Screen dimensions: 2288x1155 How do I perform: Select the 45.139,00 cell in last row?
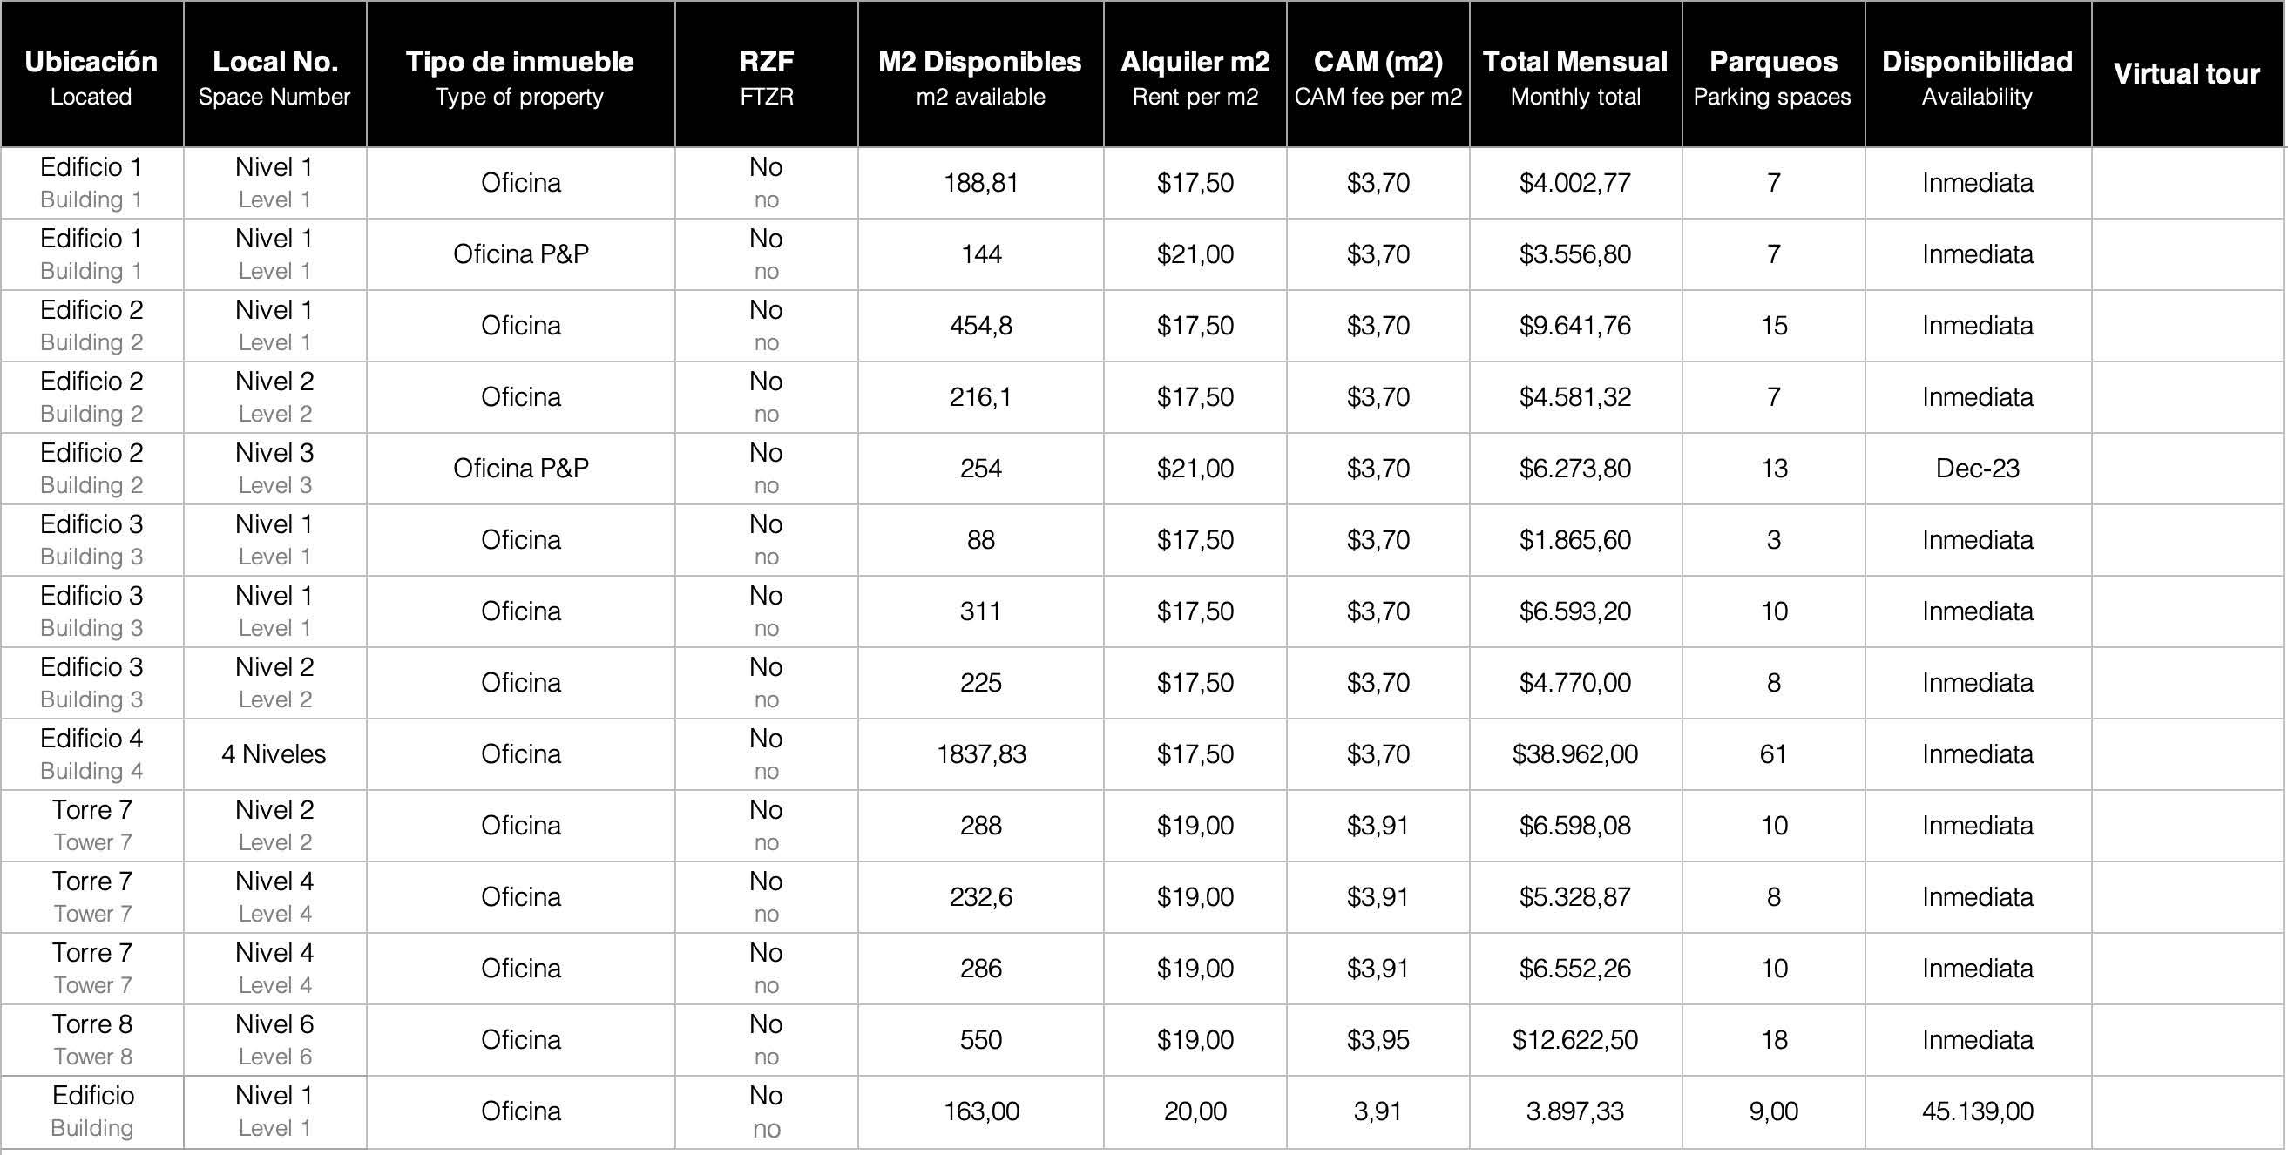[x=1977, y=1111]
